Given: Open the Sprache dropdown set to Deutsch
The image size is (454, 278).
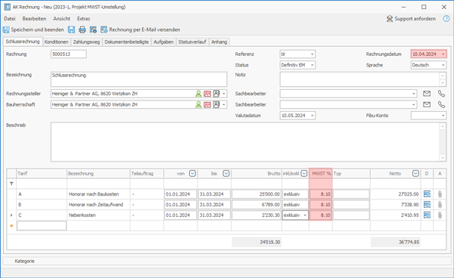Looking at the screenshot, I should (x=443, y=65).
